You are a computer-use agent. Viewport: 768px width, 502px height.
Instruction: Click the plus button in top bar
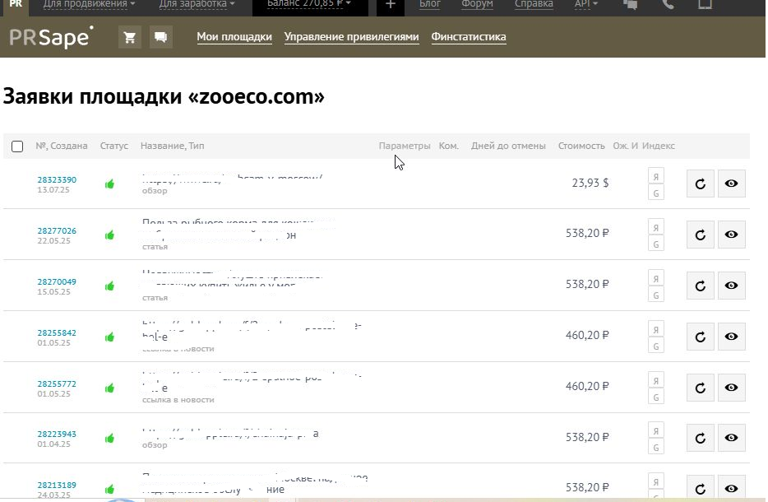pos(390,5)
